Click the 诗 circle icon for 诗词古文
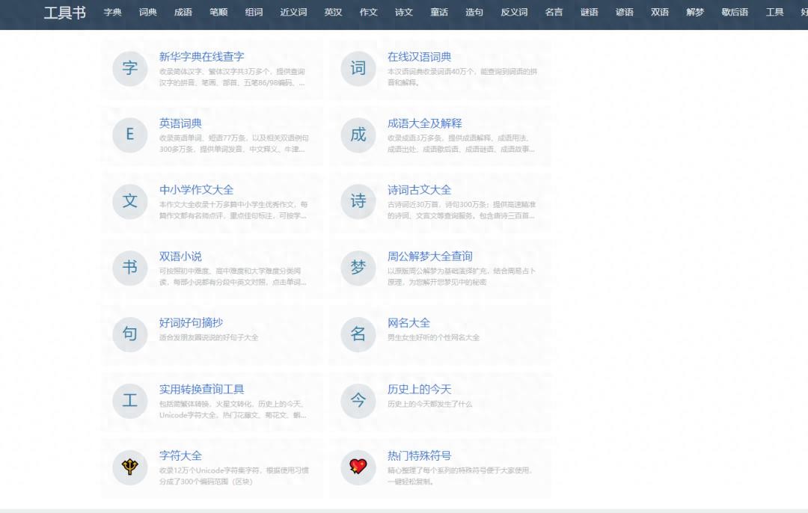808x513 pixels. [x=358, y=202]
